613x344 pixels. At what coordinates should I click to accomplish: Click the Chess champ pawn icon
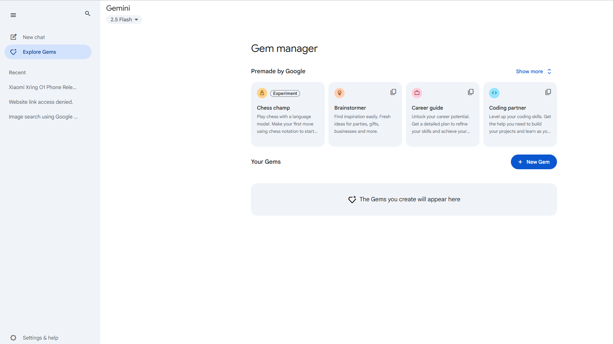click(x=262, y=93)
